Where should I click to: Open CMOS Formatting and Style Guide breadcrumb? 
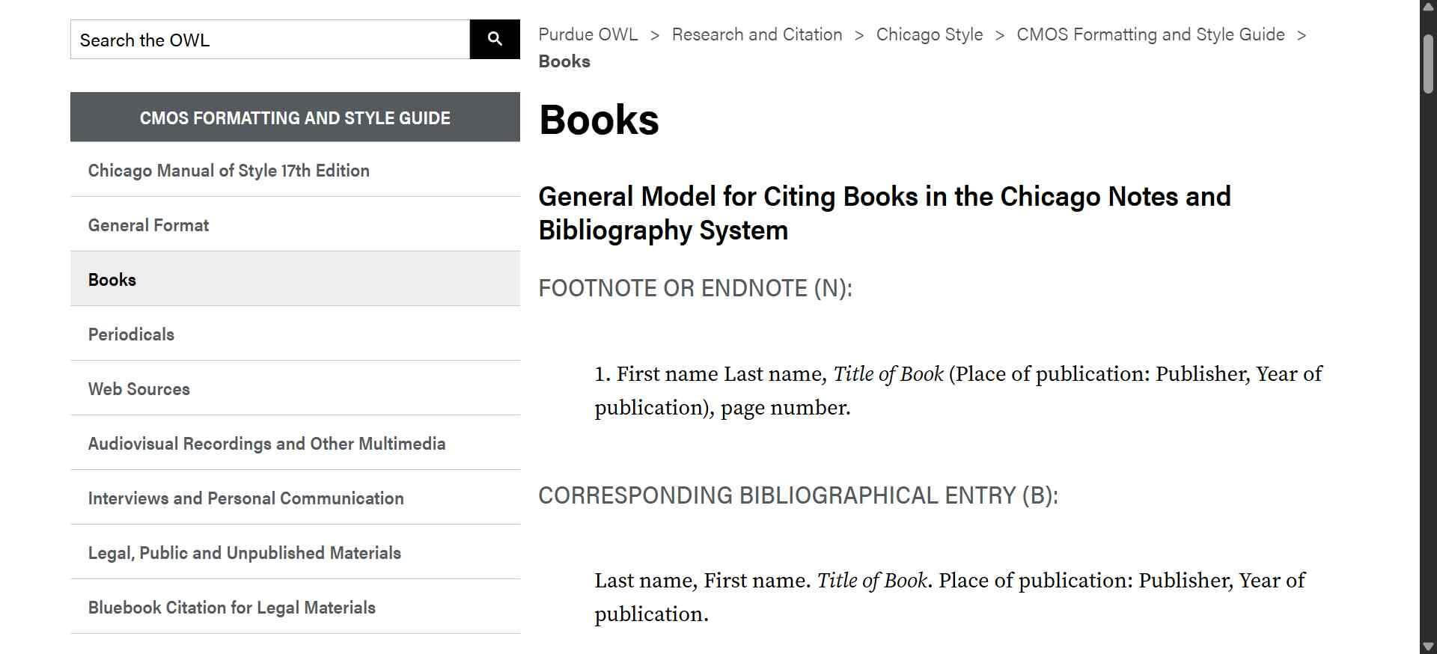click(1150, 34)
